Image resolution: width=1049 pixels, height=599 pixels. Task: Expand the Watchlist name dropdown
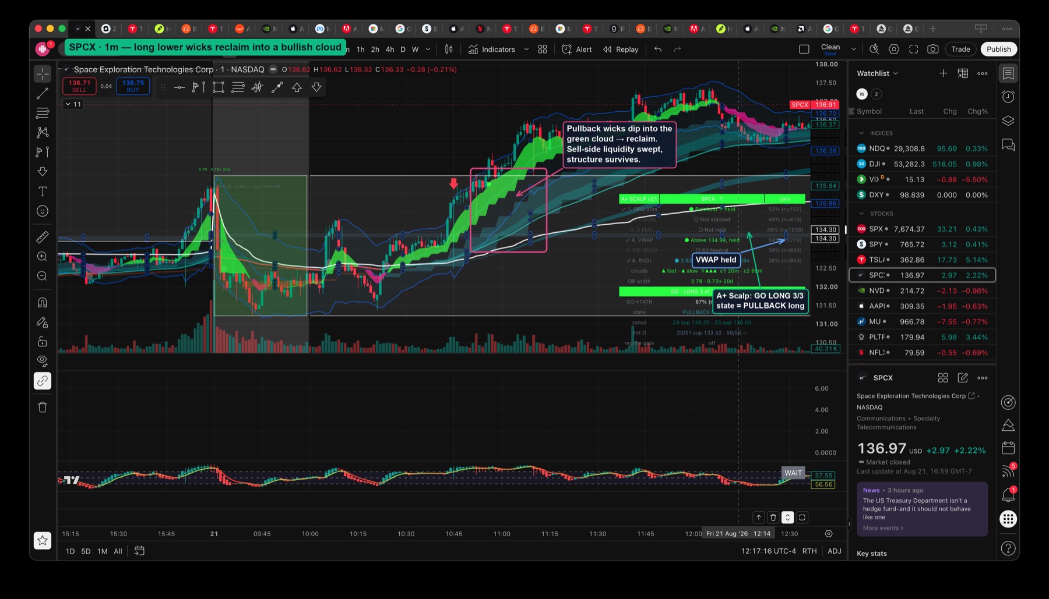click(877, 73)
